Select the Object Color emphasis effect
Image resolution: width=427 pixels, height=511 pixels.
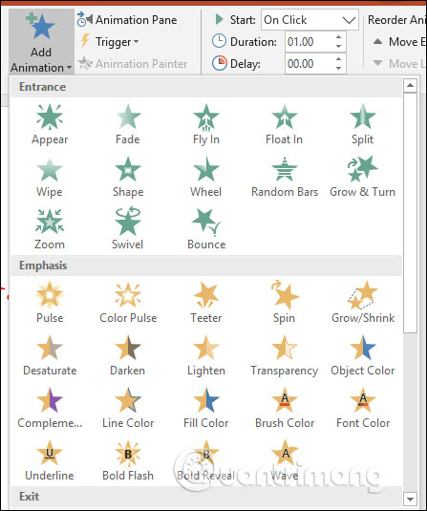point(362,355)
